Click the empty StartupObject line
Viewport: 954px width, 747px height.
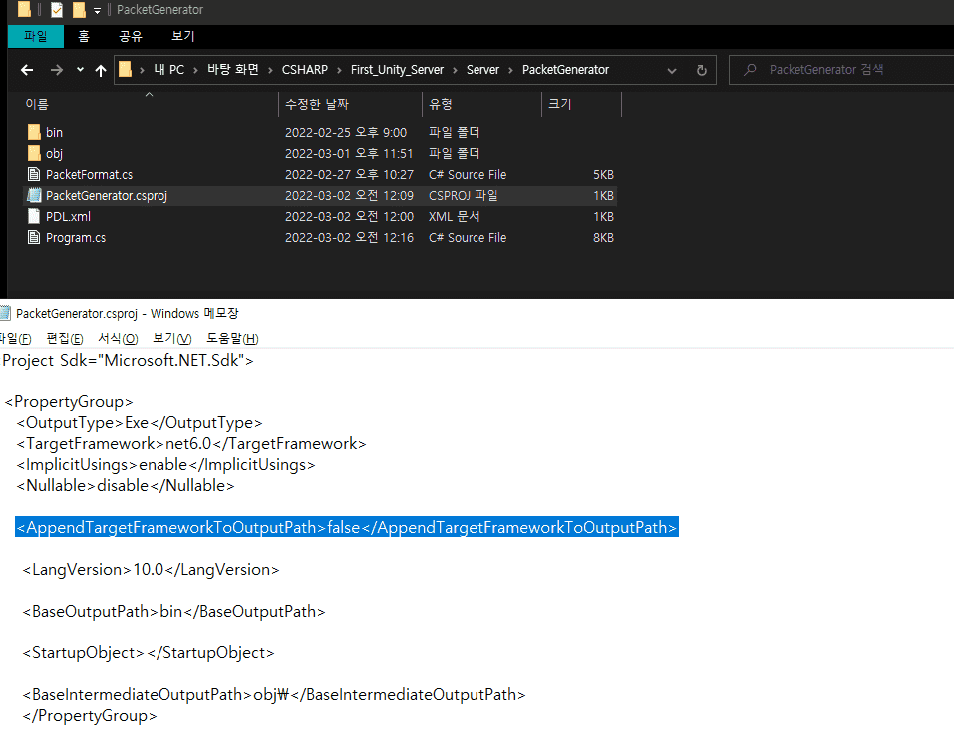pyautogui.click(x=149, y=652)
